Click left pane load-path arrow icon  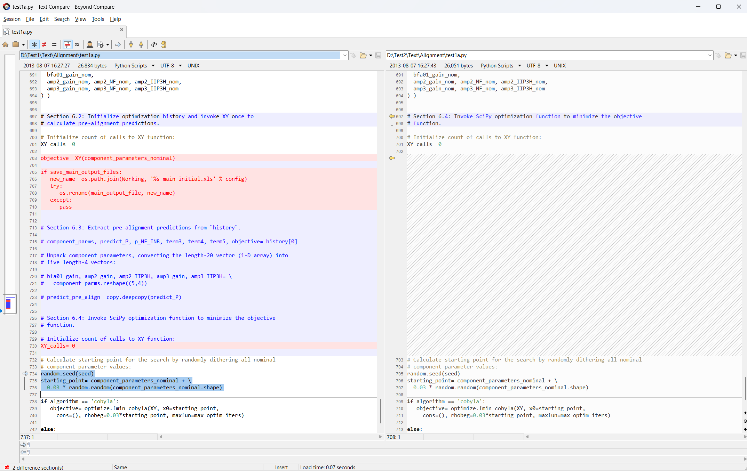(353, 56)
